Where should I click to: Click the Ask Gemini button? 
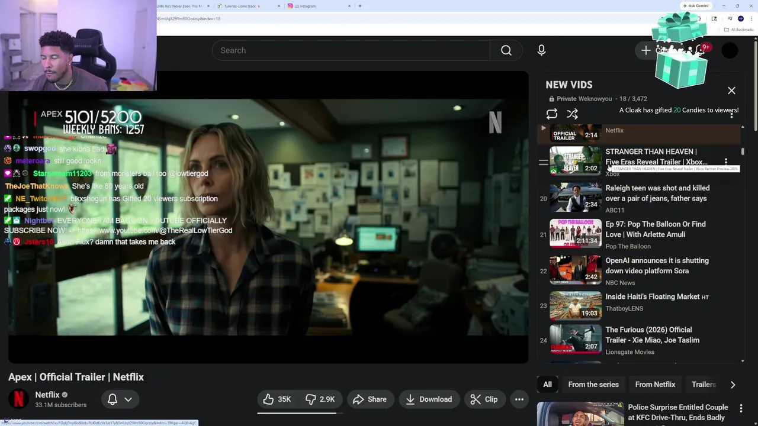(695, 6)
